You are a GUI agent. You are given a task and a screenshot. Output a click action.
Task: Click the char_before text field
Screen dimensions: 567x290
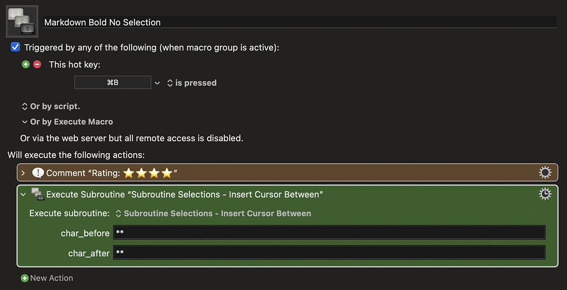coord(329,233)
